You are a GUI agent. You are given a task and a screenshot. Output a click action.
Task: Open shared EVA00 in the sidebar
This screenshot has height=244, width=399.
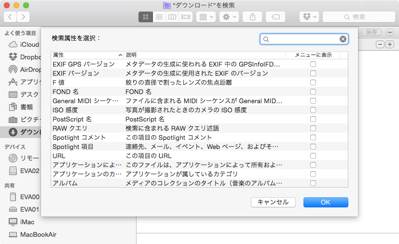click(x=24, y=197)
